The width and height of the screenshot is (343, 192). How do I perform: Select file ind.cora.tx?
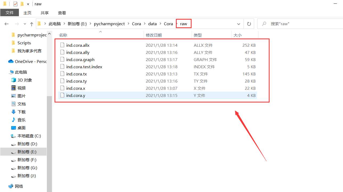(x=77, y=74)
